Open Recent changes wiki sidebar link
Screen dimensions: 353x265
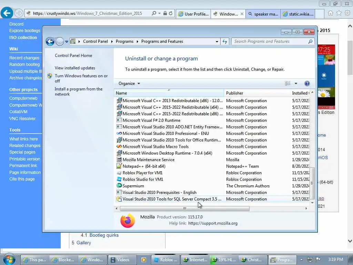pyautogui.click(x=24, y=58)
